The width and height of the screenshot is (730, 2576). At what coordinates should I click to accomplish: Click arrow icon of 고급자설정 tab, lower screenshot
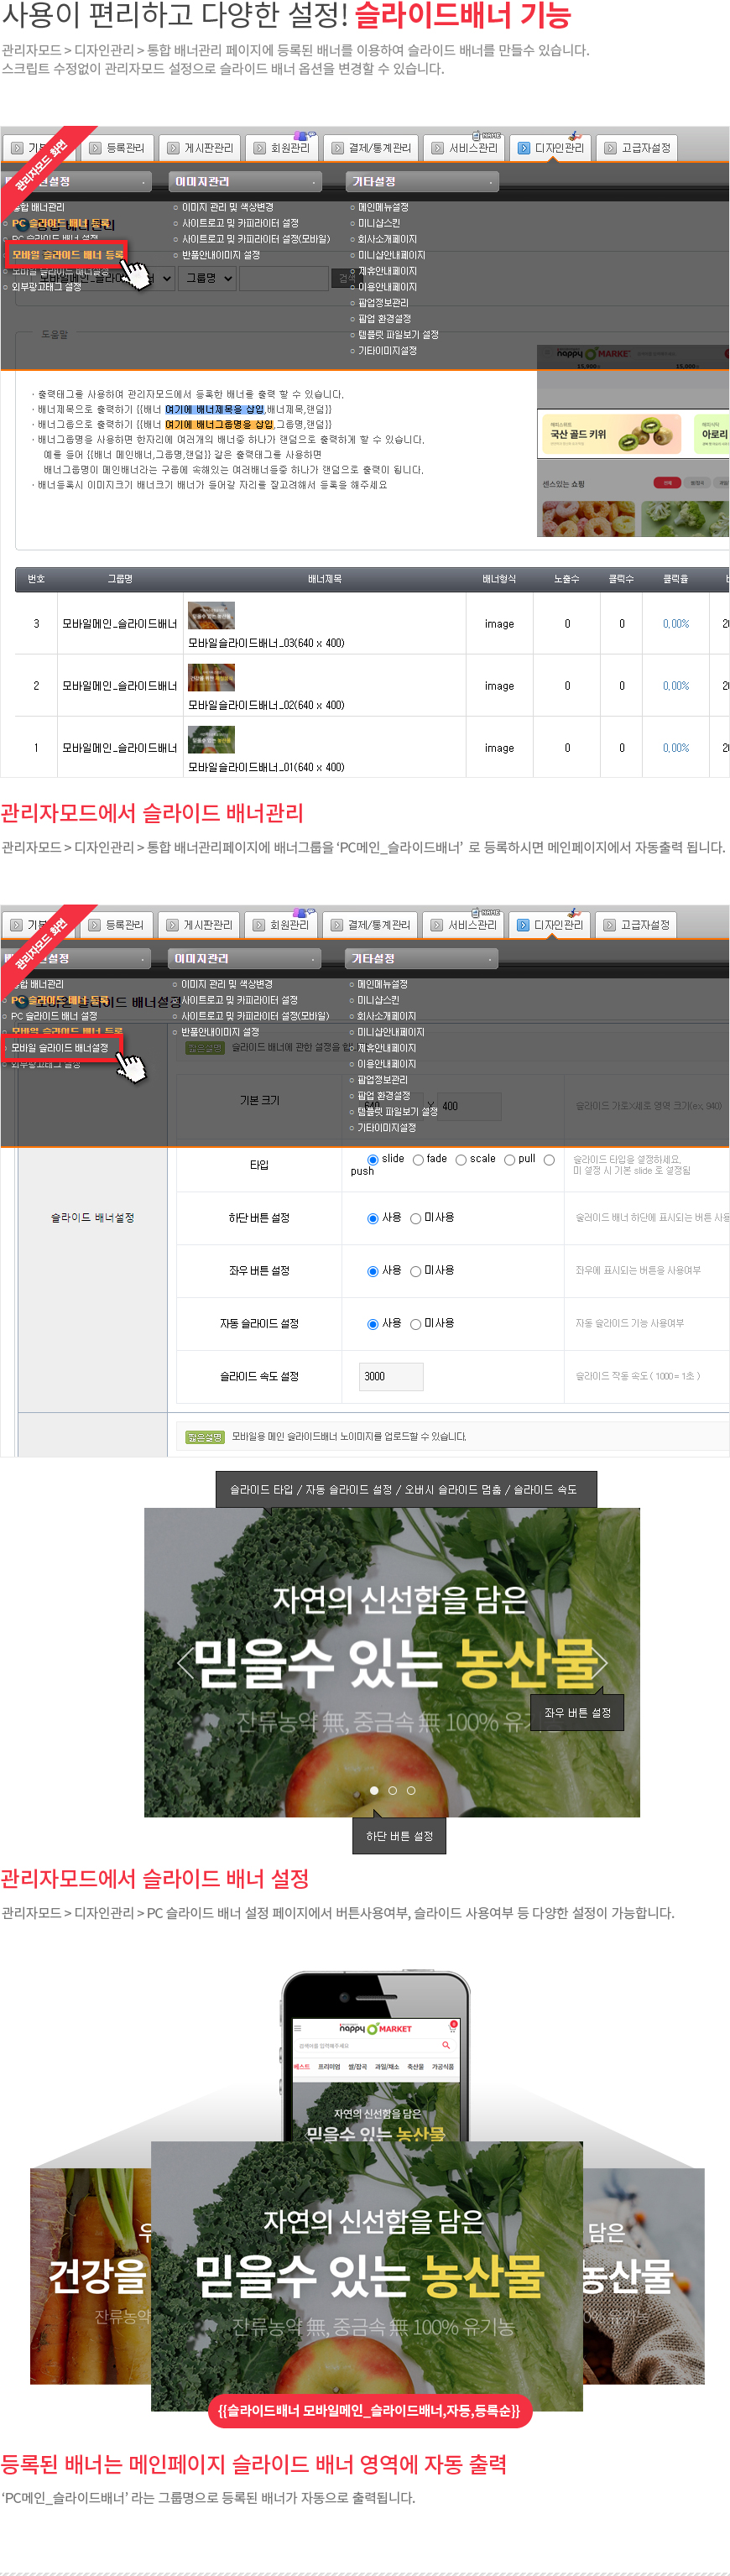pyautogui.click(x=609, y=925)
